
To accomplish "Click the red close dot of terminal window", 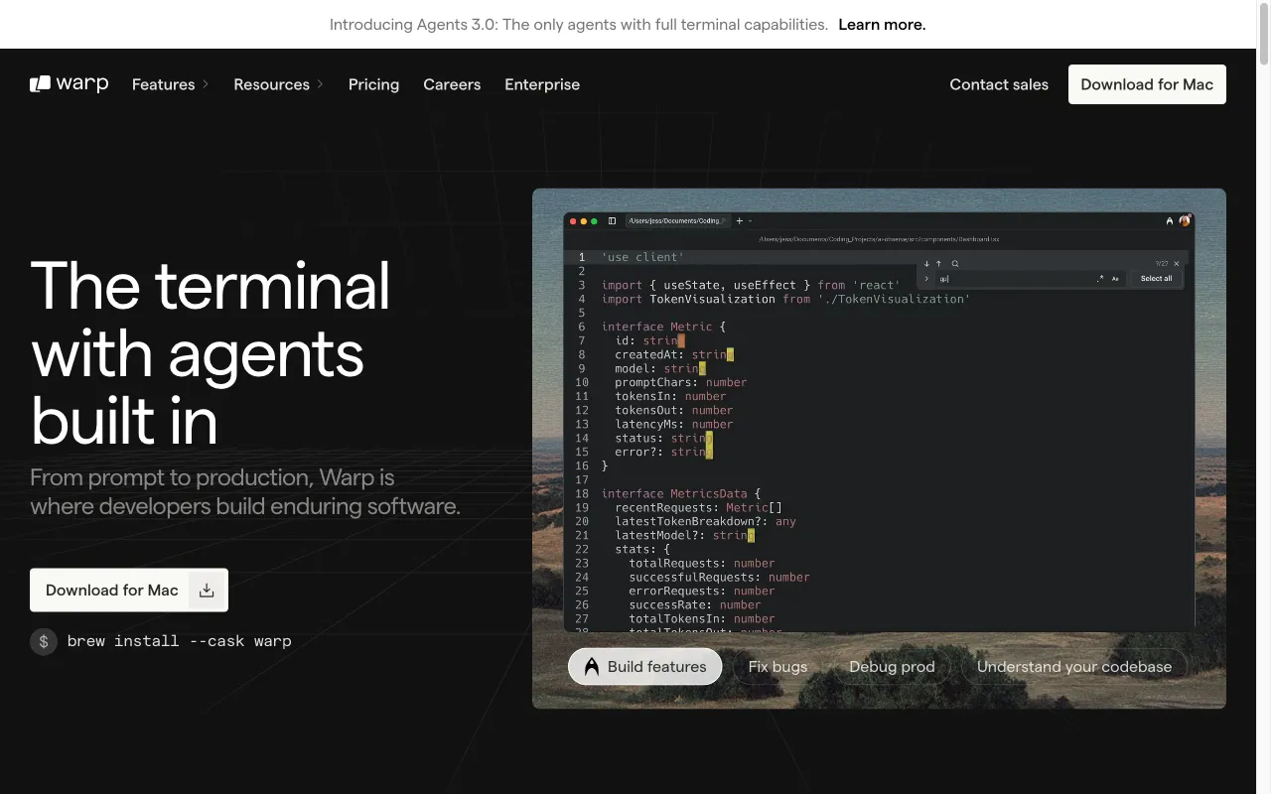I will [573, 221].
